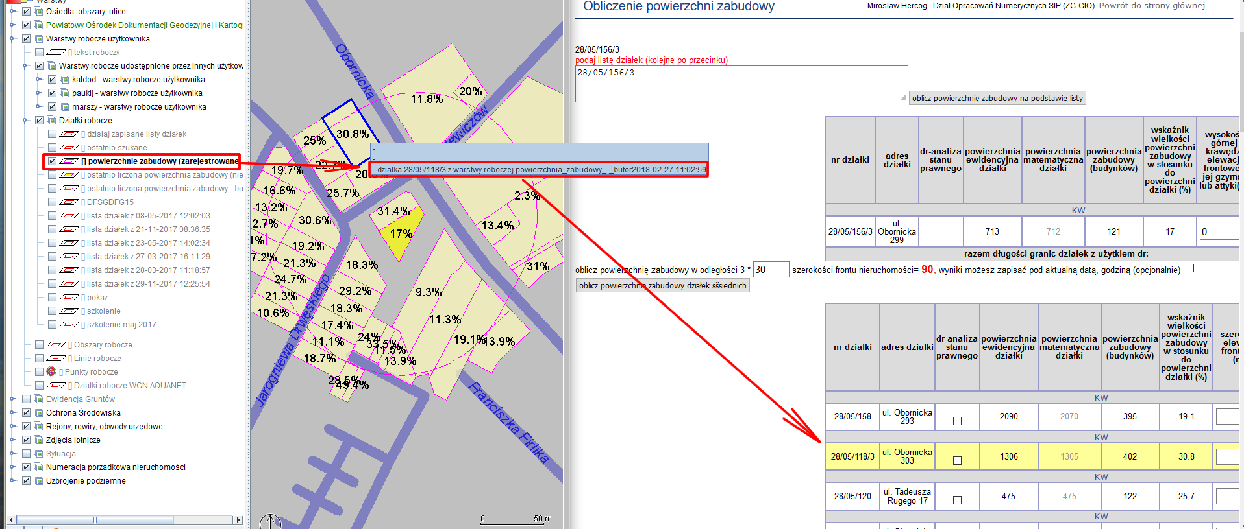The width and height of the screenshot is (1244, 529).
Task: Uncheck powierzchnie zabudowy (zarejestrowane) layer
Action: pos(52,161)
